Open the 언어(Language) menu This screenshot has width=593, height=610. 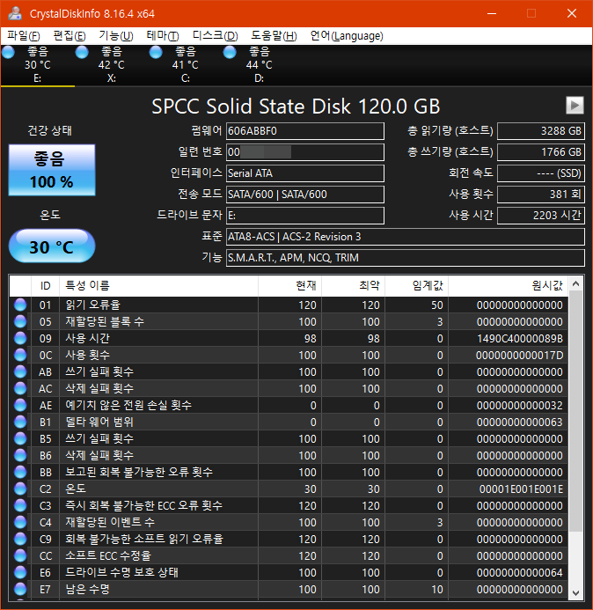tap(347, 36)
